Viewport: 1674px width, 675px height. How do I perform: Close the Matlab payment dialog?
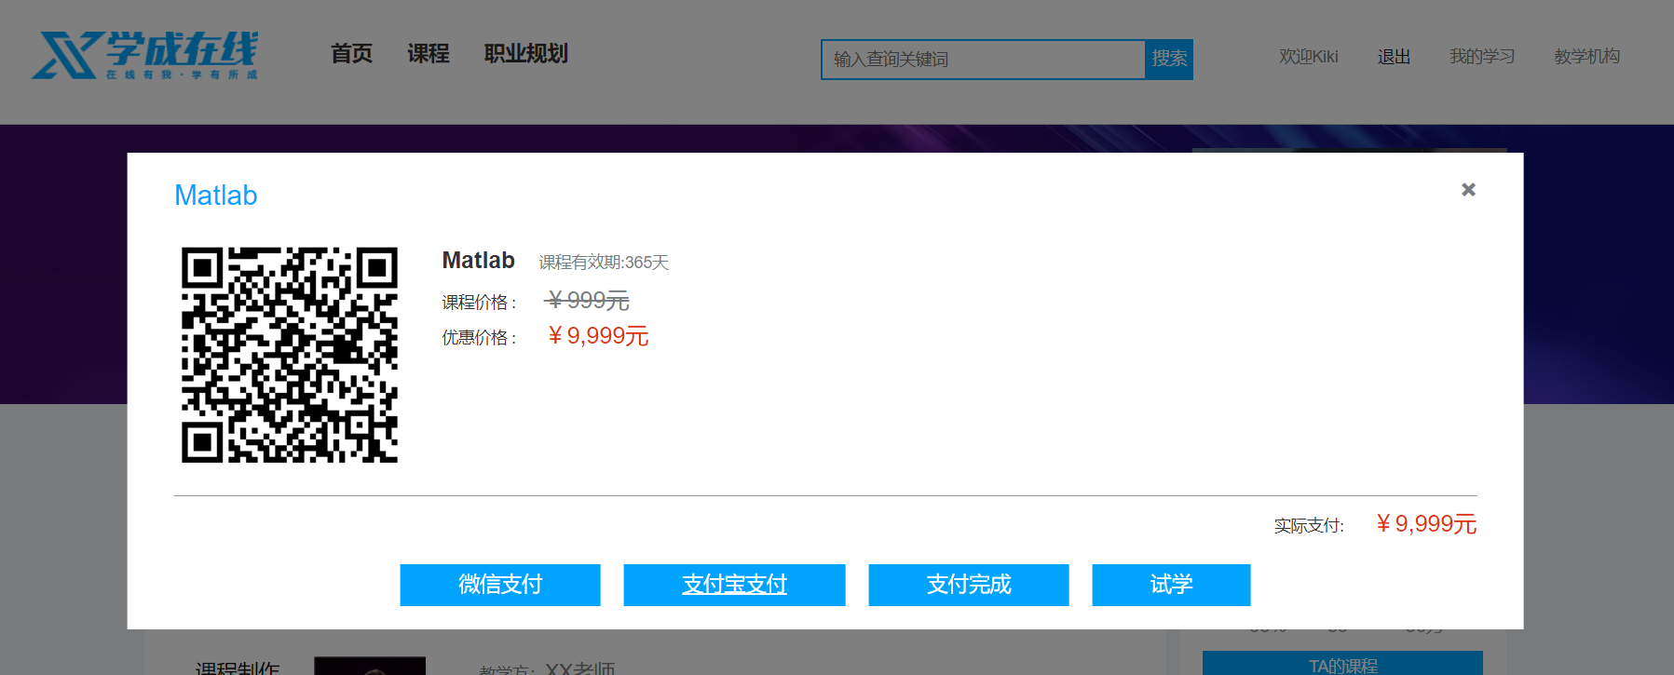pyautogui.click(x=1468, y=190)
